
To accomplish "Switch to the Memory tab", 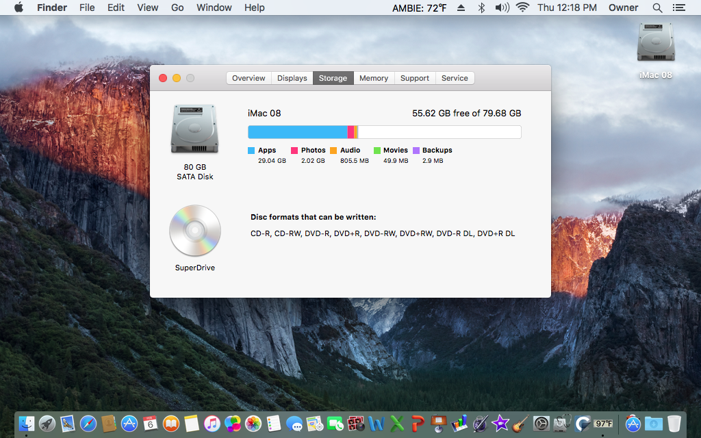I will pos(374,78).
